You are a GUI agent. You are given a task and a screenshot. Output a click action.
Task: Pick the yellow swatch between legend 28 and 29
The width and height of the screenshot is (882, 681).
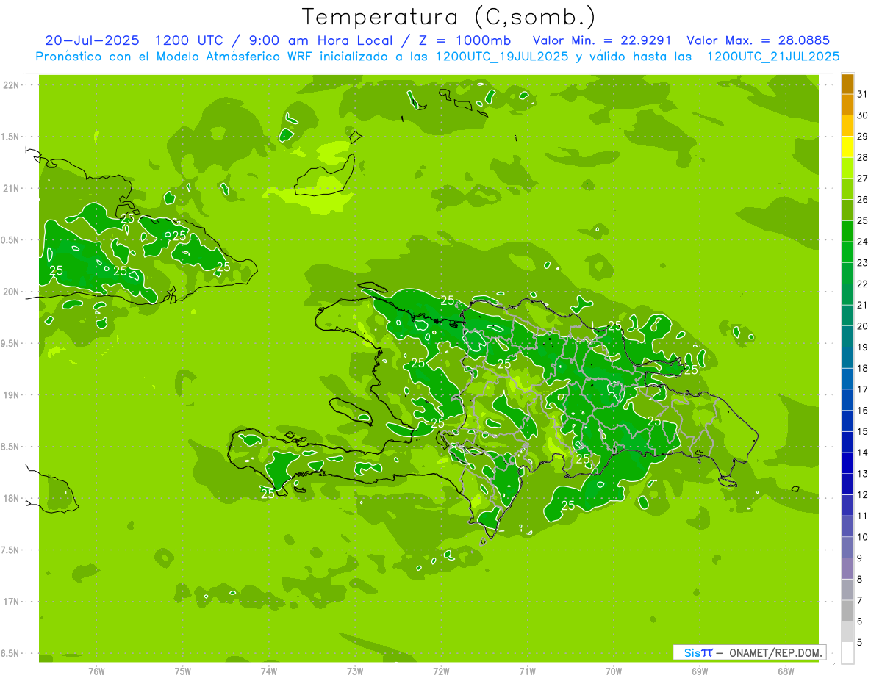pos(847,146)
